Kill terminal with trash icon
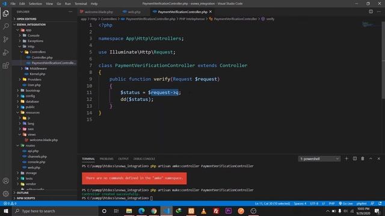This screenshot has width=385, height=216. (x=363, y=158)
